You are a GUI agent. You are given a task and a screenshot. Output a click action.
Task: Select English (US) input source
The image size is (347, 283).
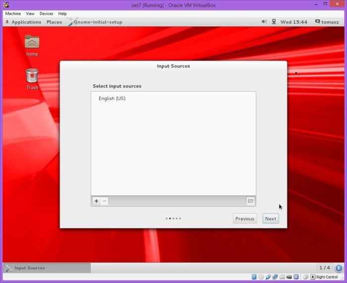point(112,99)
